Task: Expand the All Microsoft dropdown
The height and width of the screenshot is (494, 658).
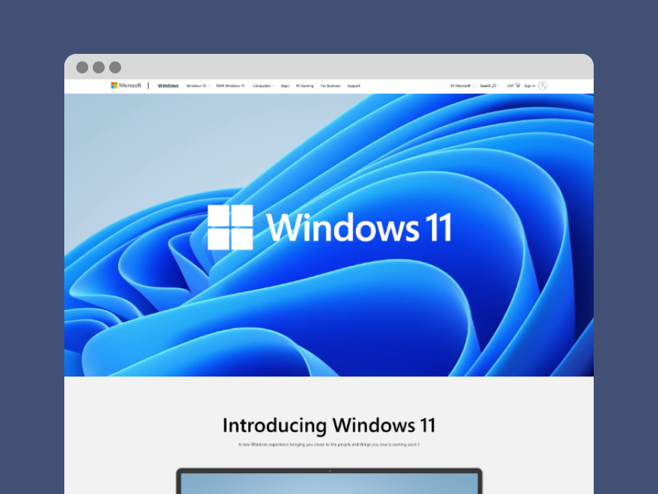Action: click(x=464, y=85)
